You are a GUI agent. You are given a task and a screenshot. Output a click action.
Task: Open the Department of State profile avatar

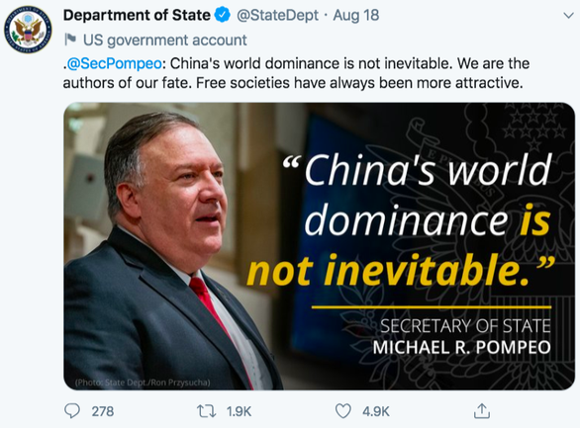(x=28, y=30)
